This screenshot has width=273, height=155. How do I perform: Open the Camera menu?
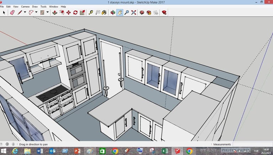(25, 7)
